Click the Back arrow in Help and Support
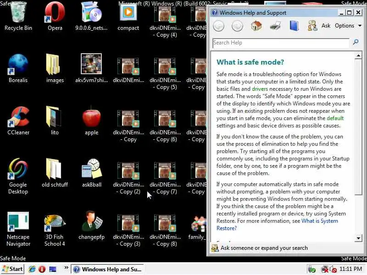The image size is (367, 275). pos(219,26)
